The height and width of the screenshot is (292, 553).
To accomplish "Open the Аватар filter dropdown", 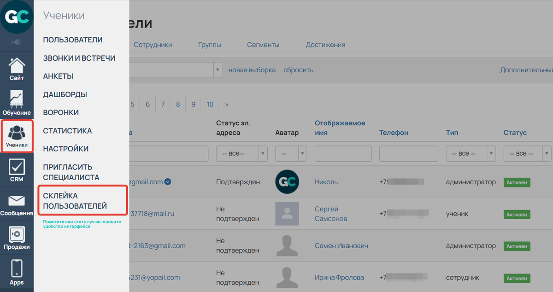I will click(x=291, y=153).
